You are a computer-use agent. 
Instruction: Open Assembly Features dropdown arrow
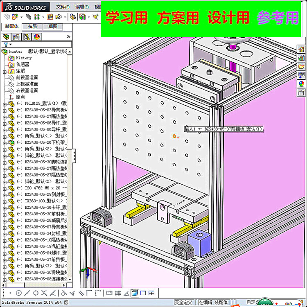tap(89, 17)
